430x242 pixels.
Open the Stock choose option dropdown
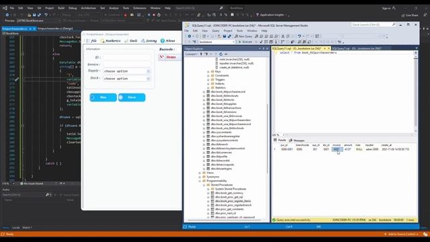(148, 79)
